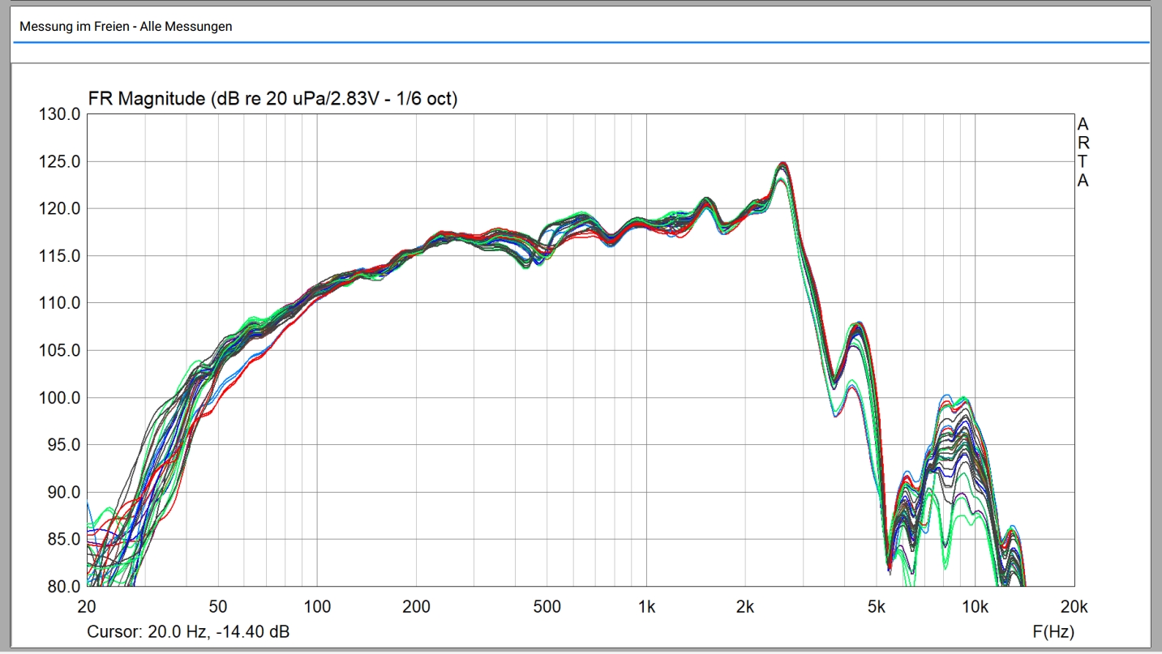Click the 125.0 y-axis value
The width and height of the screenshot is (1162, 654).
tap(59, 161)
